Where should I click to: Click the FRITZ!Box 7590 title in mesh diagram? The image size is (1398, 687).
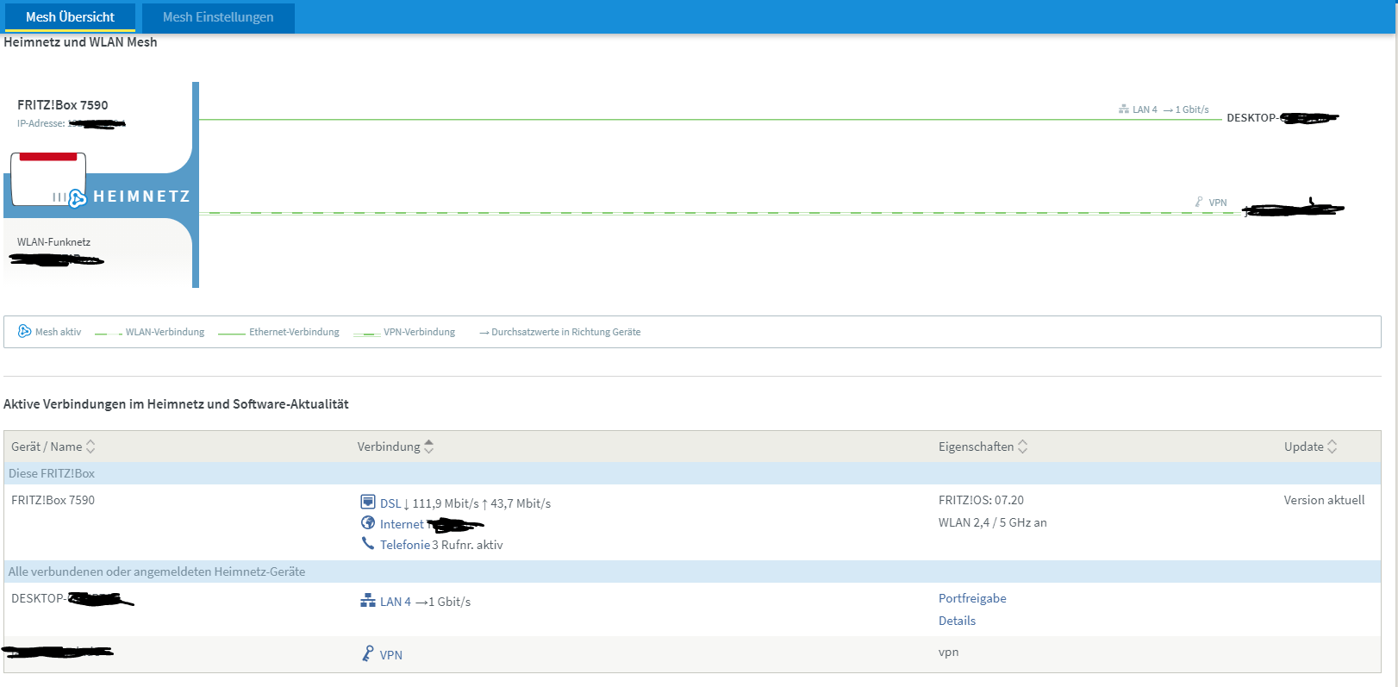click(63, 105)
